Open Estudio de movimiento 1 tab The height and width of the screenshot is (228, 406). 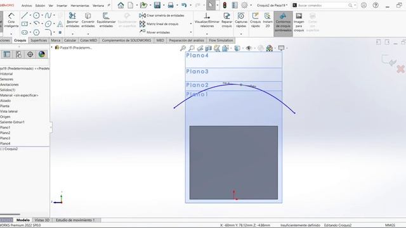coord(75,220)
